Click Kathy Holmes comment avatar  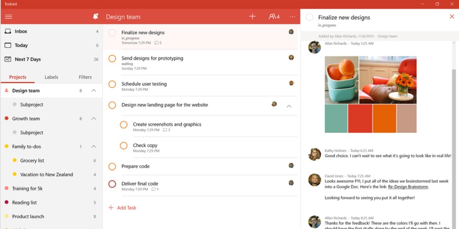315,154
